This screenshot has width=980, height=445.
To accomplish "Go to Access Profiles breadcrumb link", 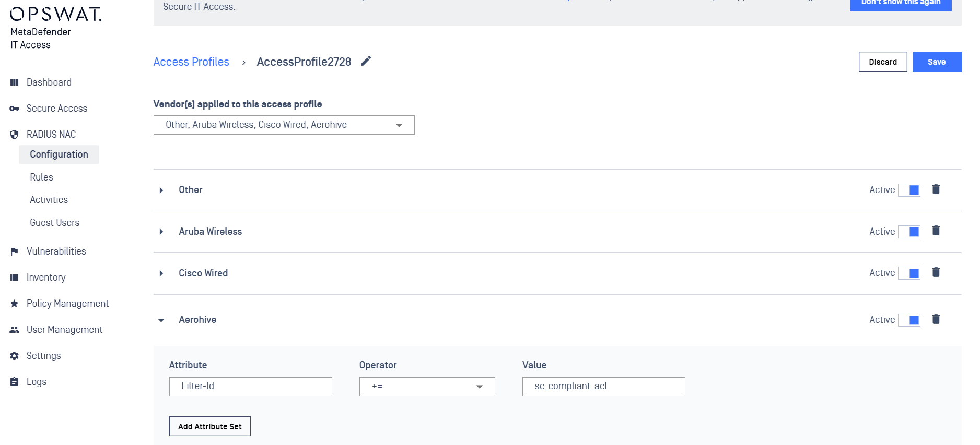I will tap(191, 62).
